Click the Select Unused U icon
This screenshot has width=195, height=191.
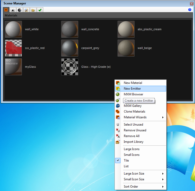pos(118,125)
